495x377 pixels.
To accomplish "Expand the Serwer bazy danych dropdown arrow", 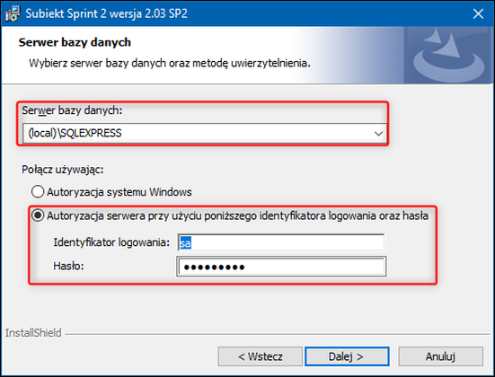I will [x=378, y=134].
